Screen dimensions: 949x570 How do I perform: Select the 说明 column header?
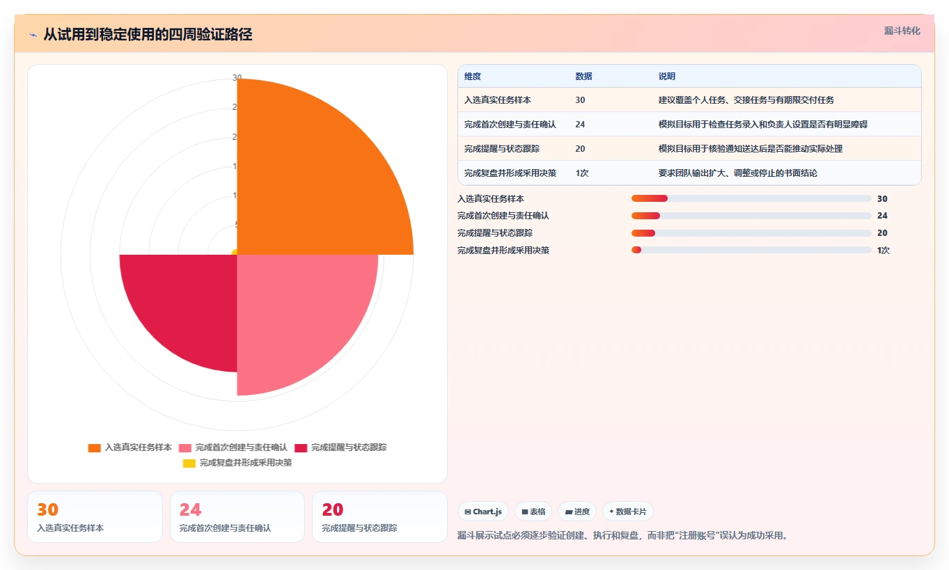click(x=667, y=77)
